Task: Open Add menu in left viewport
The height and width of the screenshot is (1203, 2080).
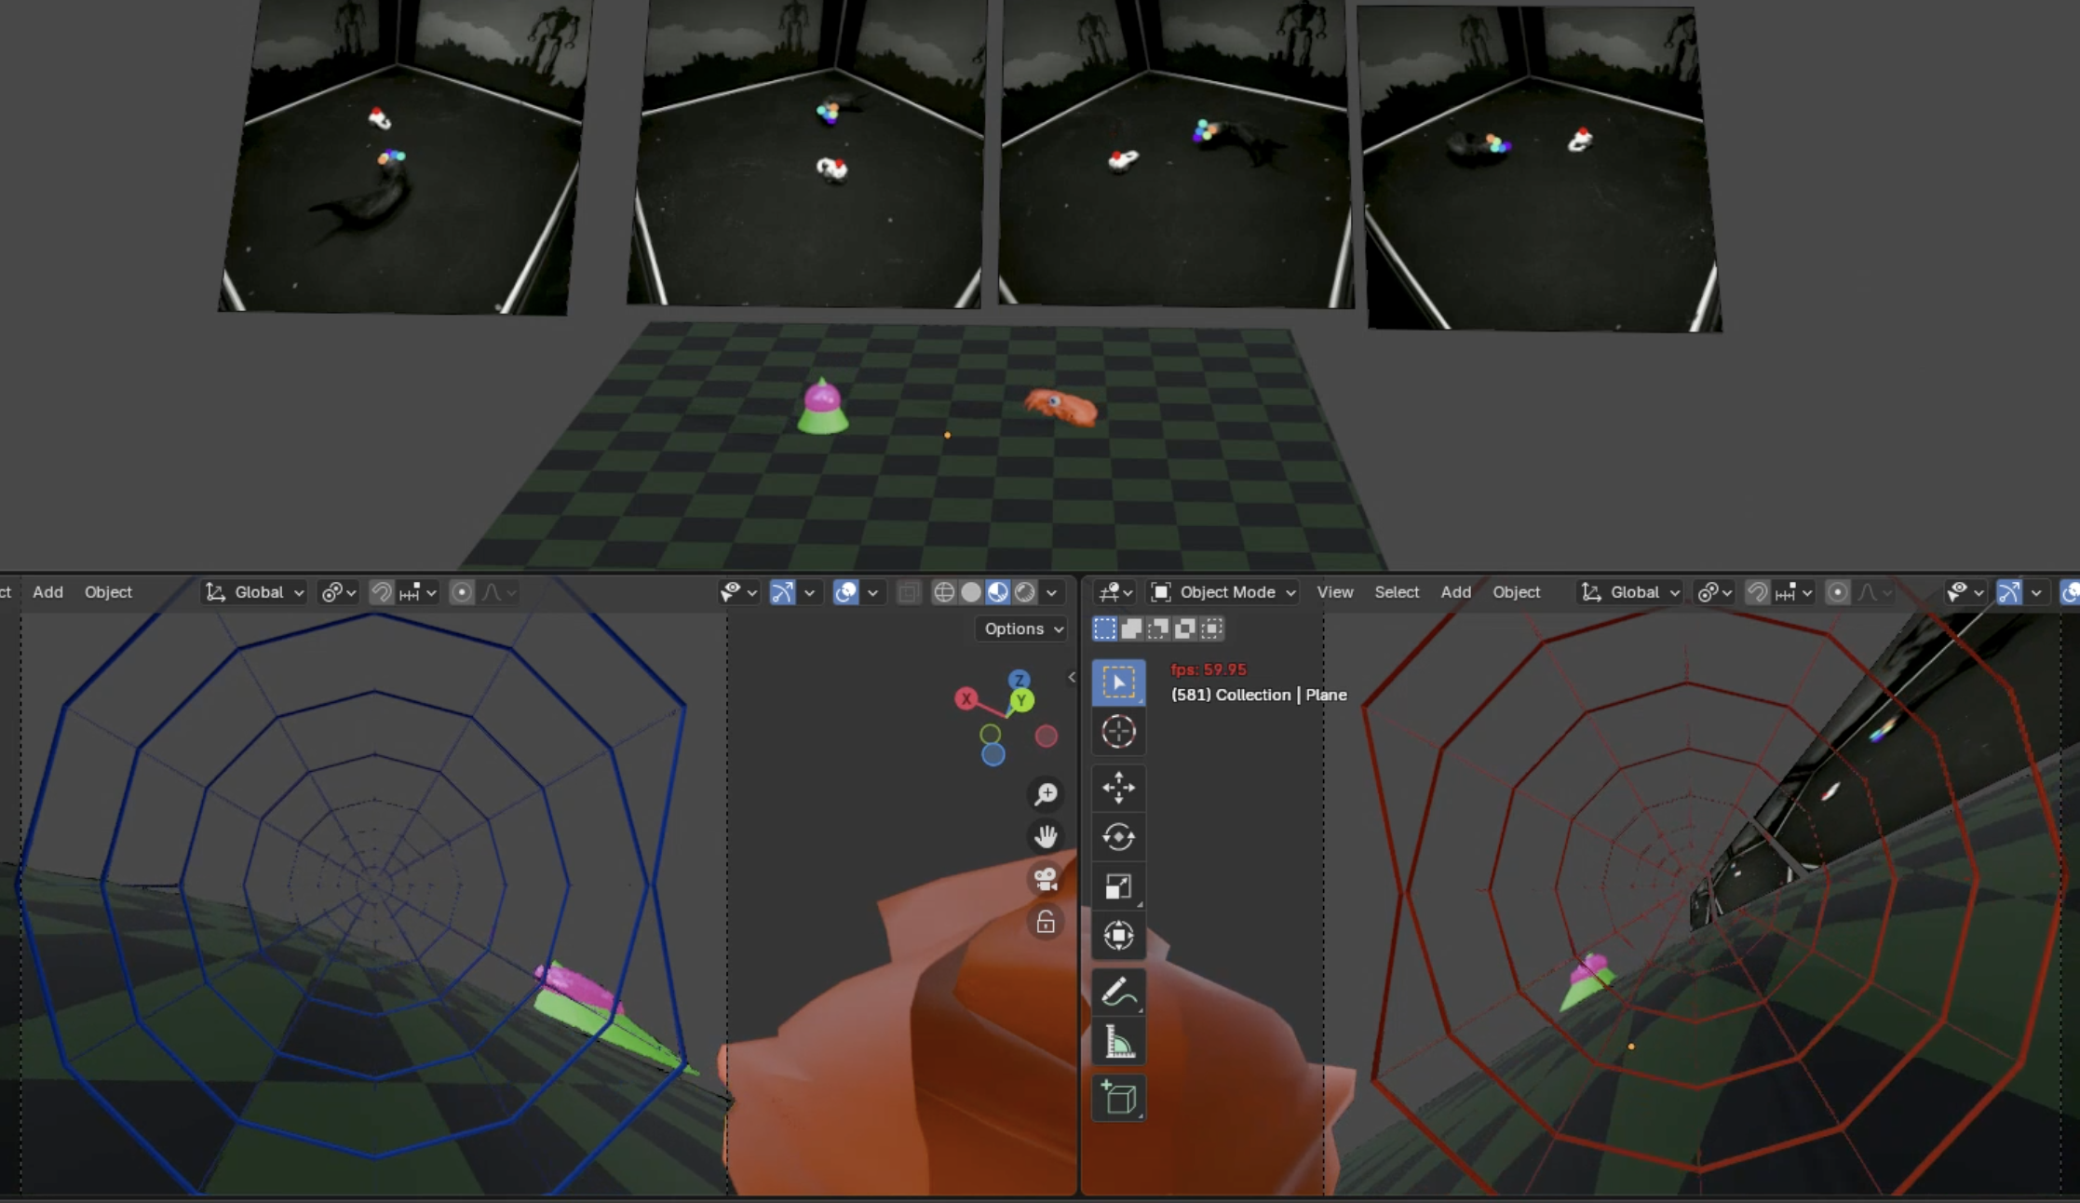Action: point(48,592)
